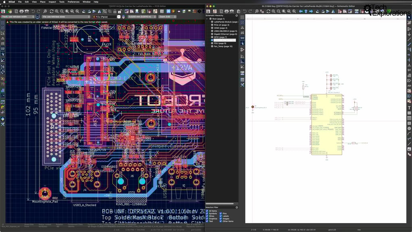Open the Inspect menu
Image resolution: width=412 pixels, height=232 pixels.
pos(52,2)
